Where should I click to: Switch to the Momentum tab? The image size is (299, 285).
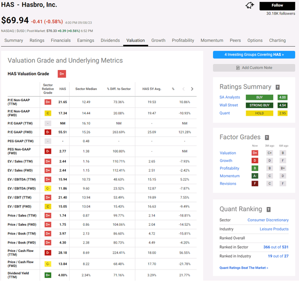212,41
